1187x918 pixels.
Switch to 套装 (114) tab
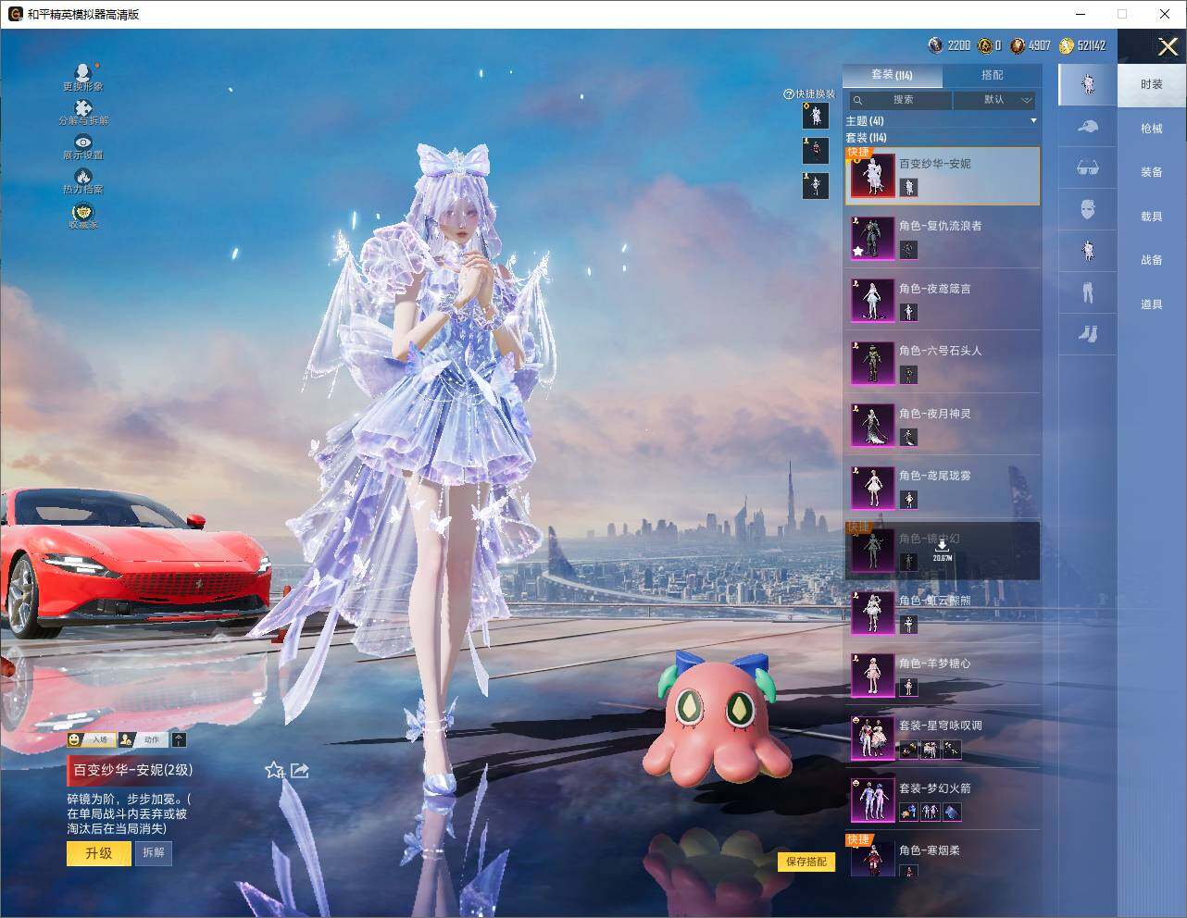coord(893,75)
